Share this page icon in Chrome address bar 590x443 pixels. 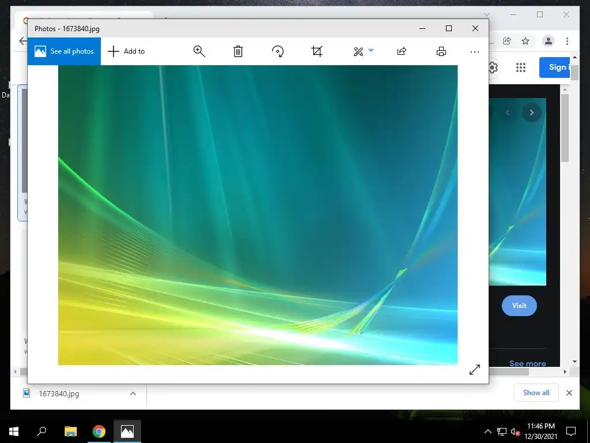pyautogui.click(x=507, y=41)
